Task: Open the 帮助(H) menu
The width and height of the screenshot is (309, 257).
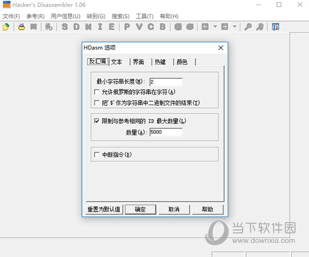Action: 169,16
